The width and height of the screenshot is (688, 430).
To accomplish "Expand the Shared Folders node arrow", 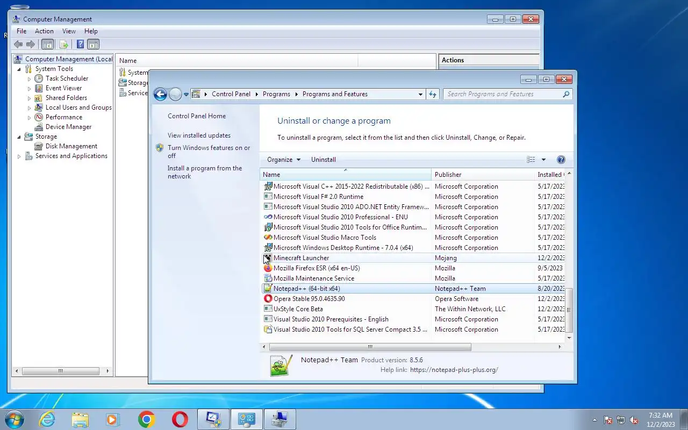I will [30, 98].
